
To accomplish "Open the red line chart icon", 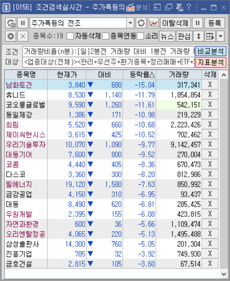I will [x=153, y=23].
